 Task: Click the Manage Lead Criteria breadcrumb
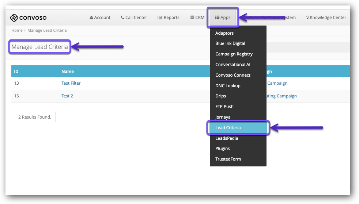click(47, 30)
